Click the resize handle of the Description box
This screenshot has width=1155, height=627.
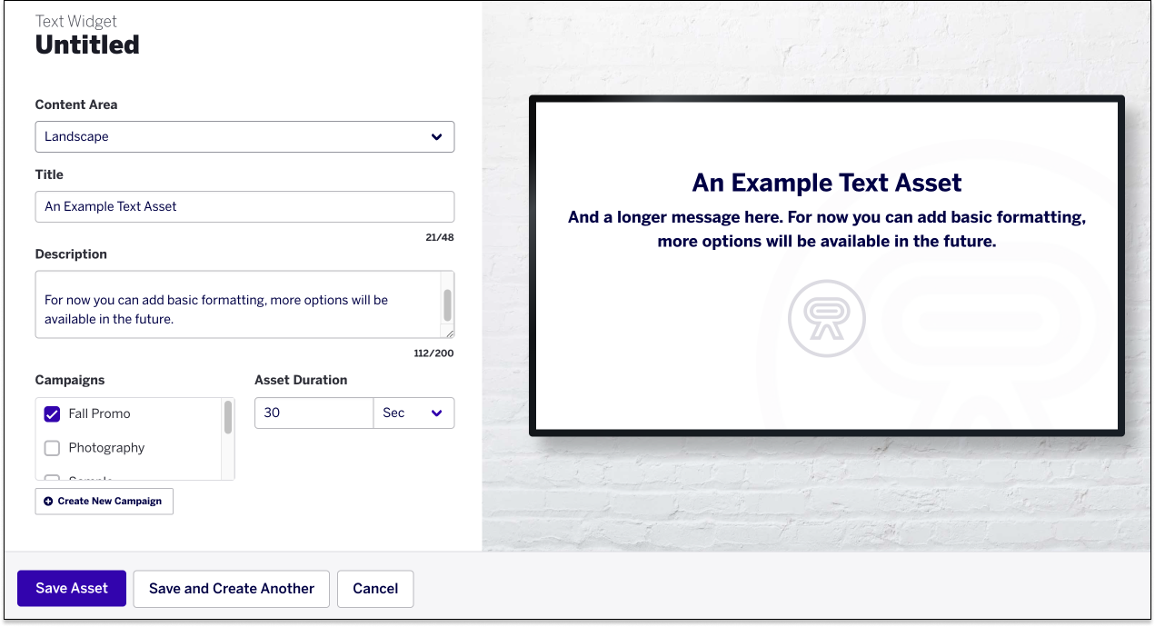[449, 334]
